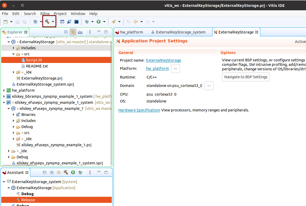Open the dropdown arrow beside the Build hammer

[x=53, y=22]
